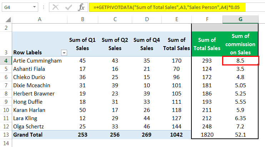
Task: Select Olga Schertz's commission 7.2
Action: 240,127
